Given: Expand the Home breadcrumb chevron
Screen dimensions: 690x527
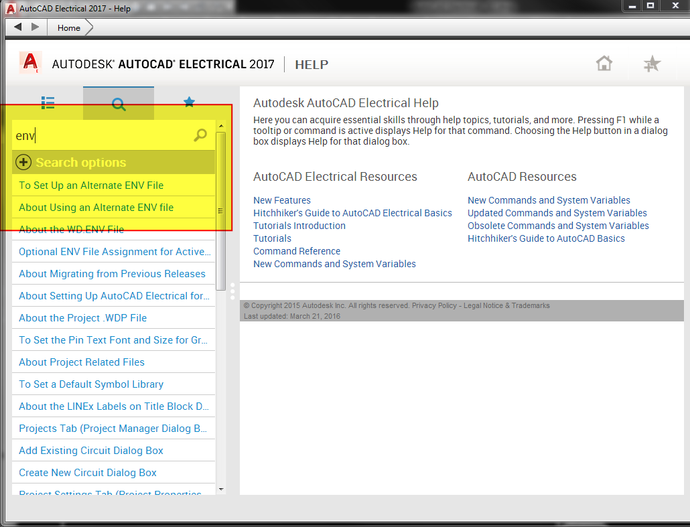Looking at the screenshot, I should (x=88, y=27).
